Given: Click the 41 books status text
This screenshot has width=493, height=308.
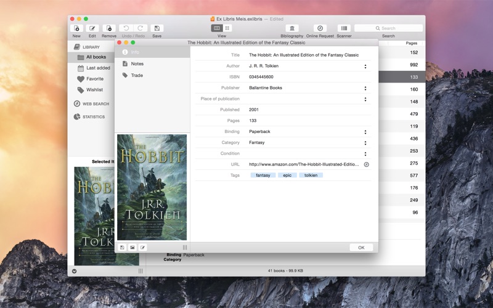Looking at the screenshot, I should tap(285, 270).
